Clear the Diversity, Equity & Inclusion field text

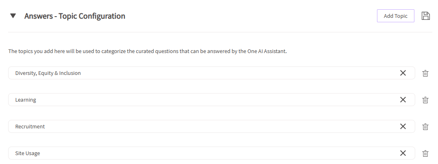[403, 73]
